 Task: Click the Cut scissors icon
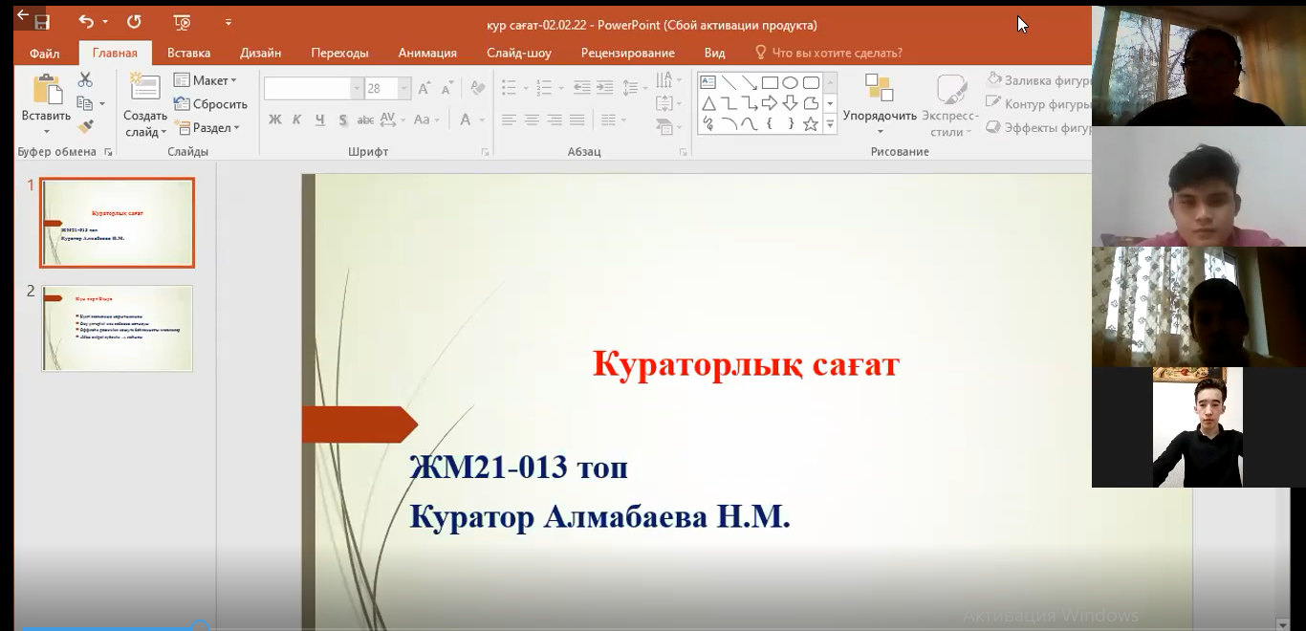[85, 80]
